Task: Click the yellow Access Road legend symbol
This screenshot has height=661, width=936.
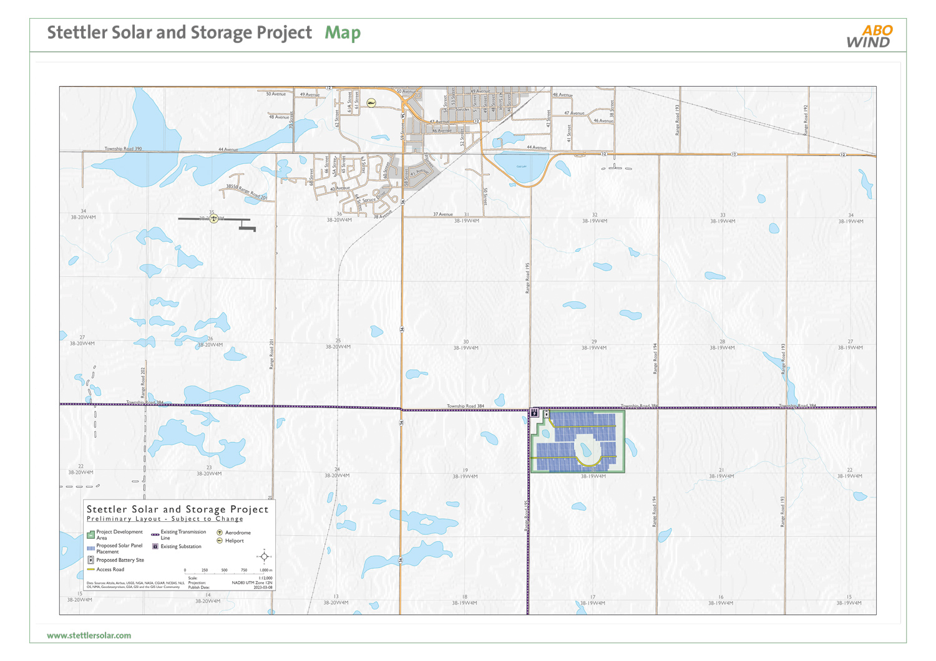Action: click(x=90, y=569)
